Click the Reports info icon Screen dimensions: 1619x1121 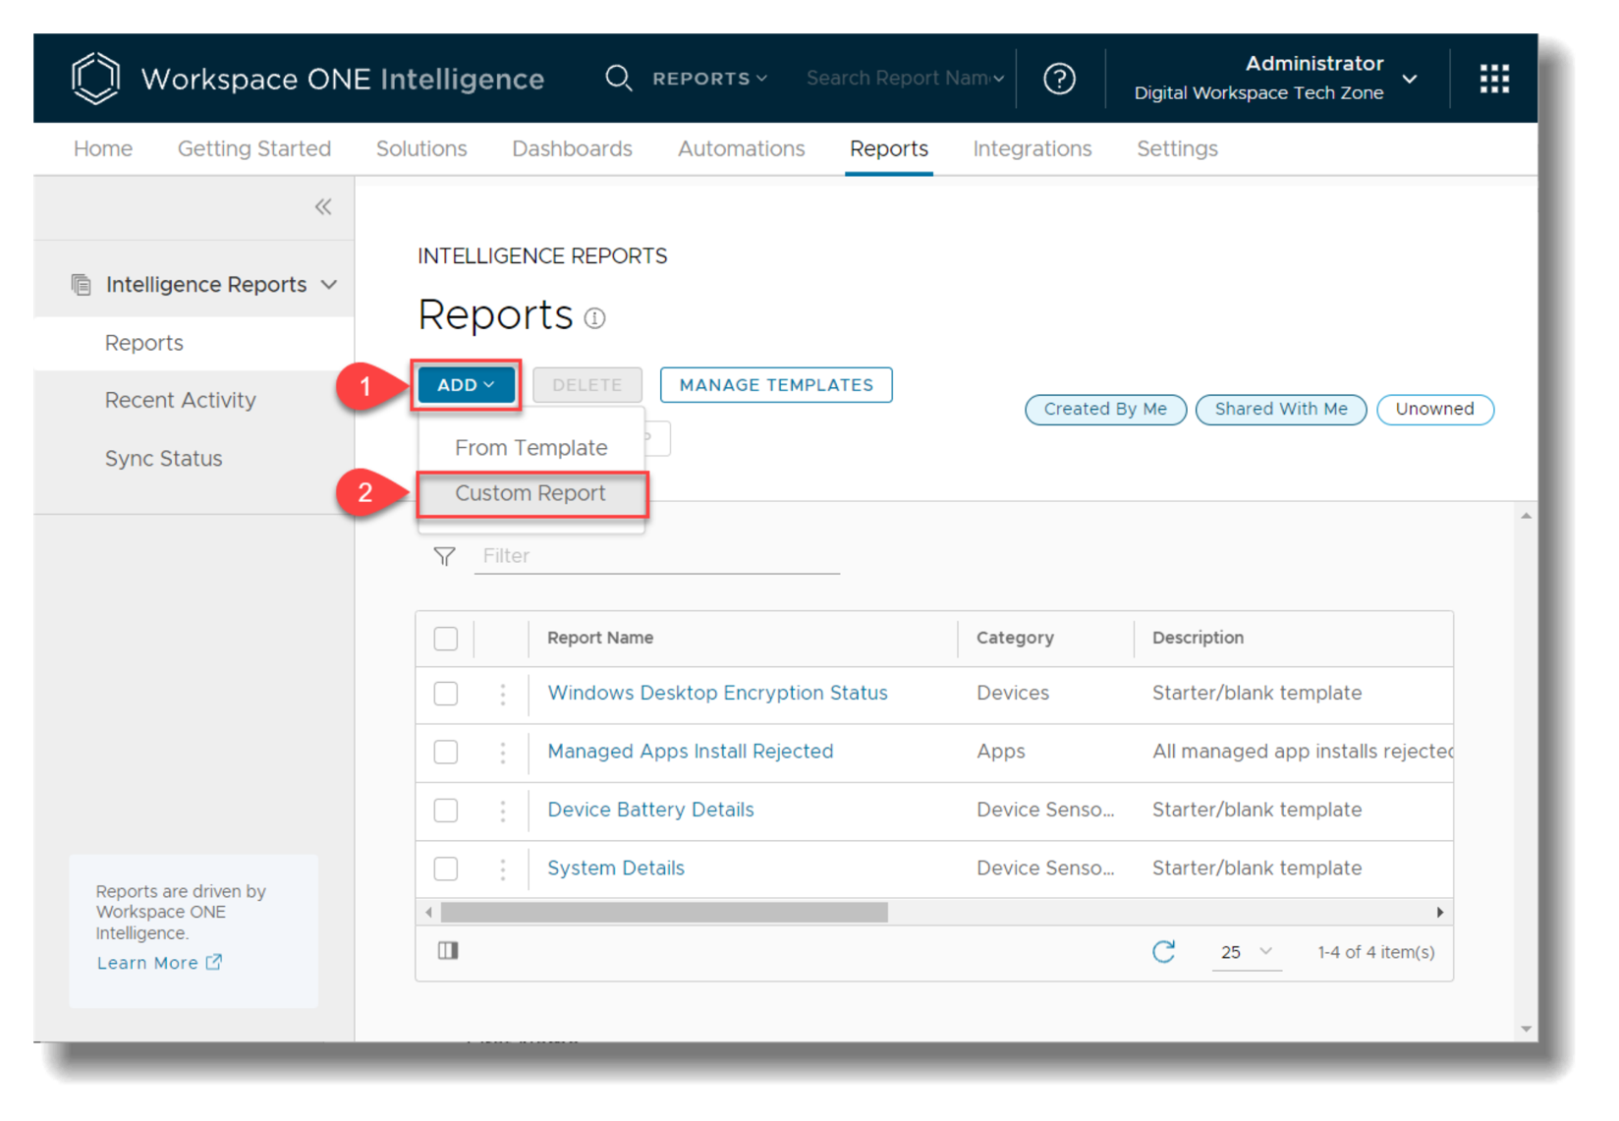tap(595, 318)
